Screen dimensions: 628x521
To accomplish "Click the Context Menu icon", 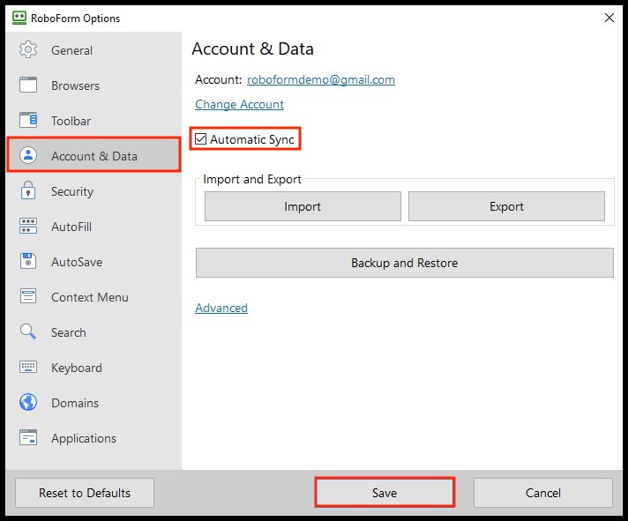I will [x=28, y=296].
